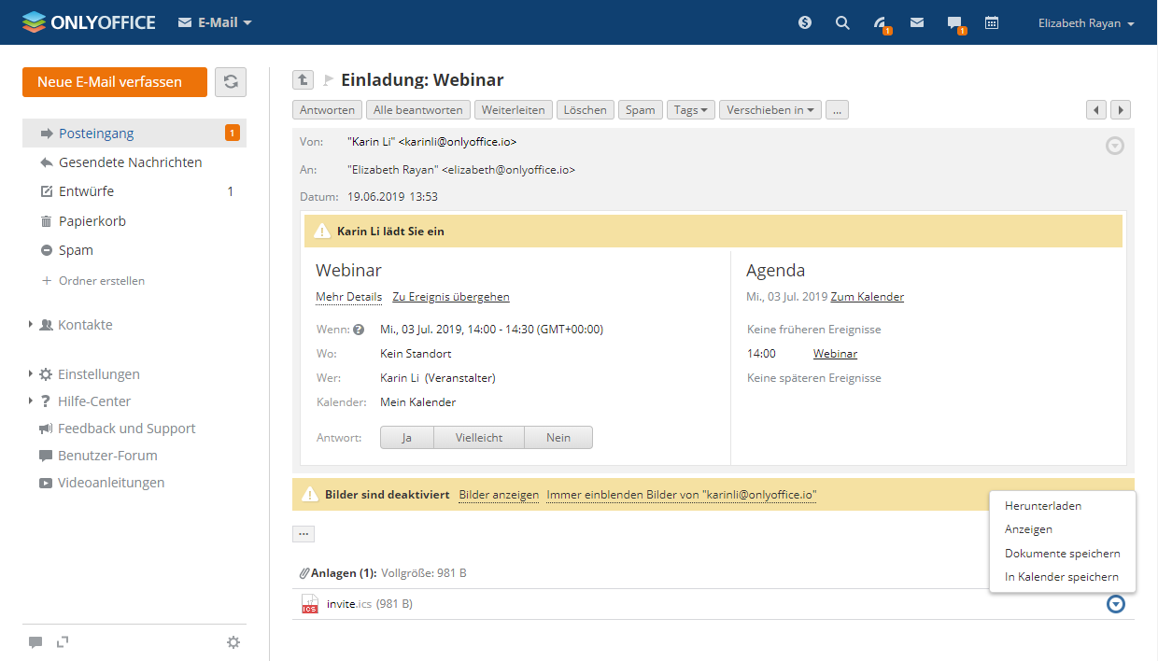The width and height of the screenshot is (1158, 661).
Task: Click the back to folder arrow icon
Action: 303,80
